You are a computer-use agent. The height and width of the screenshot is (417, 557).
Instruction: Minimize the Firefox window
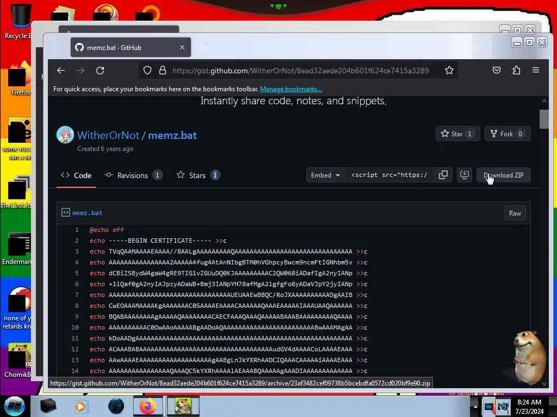click(x=517, y=42)
